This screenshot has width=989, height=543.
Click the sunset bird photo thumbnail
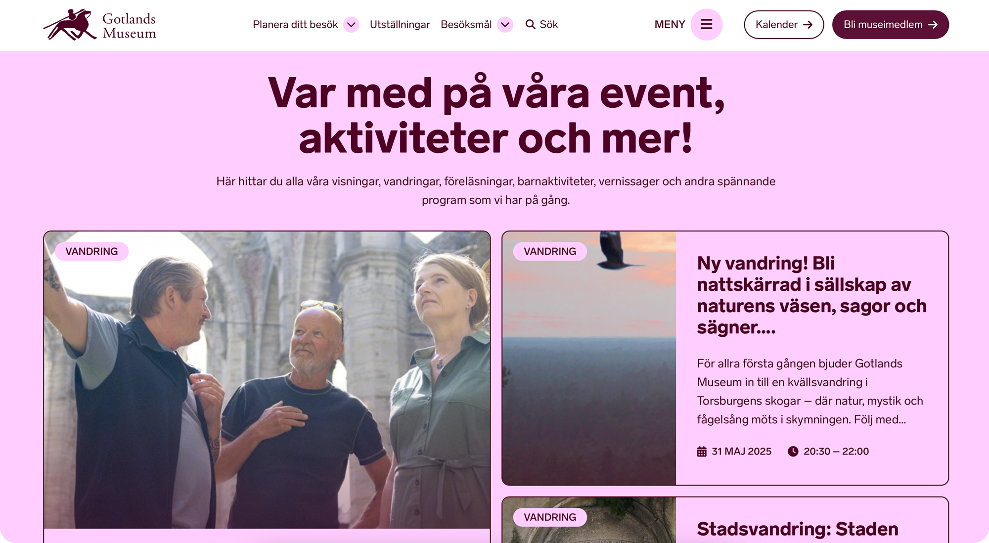pyautogui.click(x=589, y=358)
